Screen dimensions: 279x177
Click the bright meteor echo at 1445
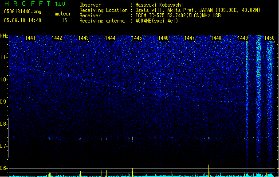tap(132, 139)
